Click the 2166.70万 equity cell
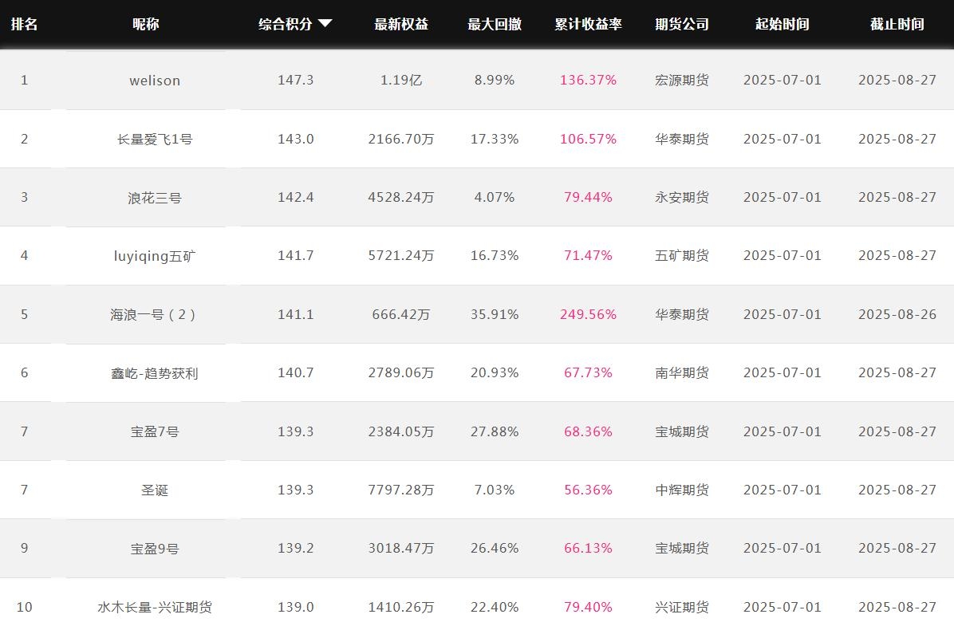The width and height of the screenshot is (954, 634). (x=401, y=139)
